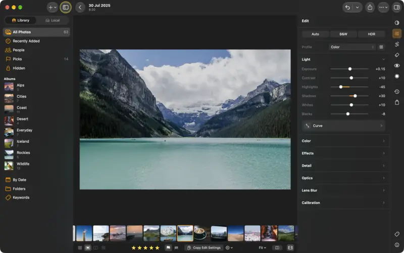
Task: Switch to Detail single-photo view
Action: tap(87, 247)
